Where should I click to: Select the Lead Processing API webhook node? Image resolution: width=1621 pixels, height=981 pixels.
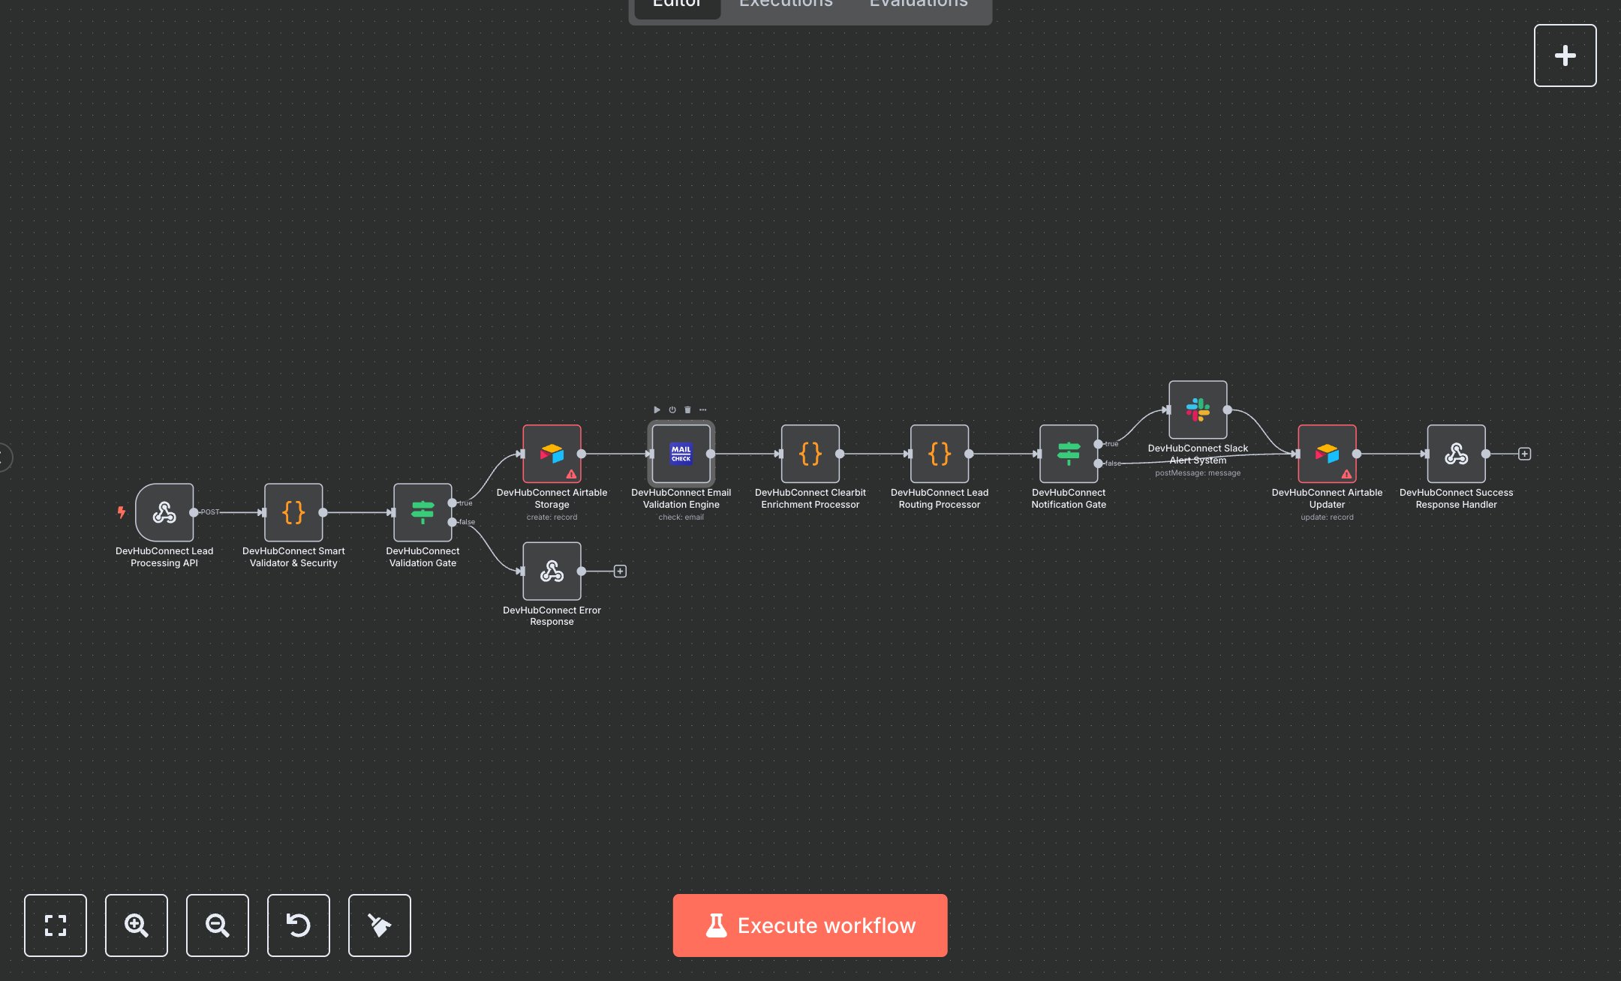coord(164,512)
